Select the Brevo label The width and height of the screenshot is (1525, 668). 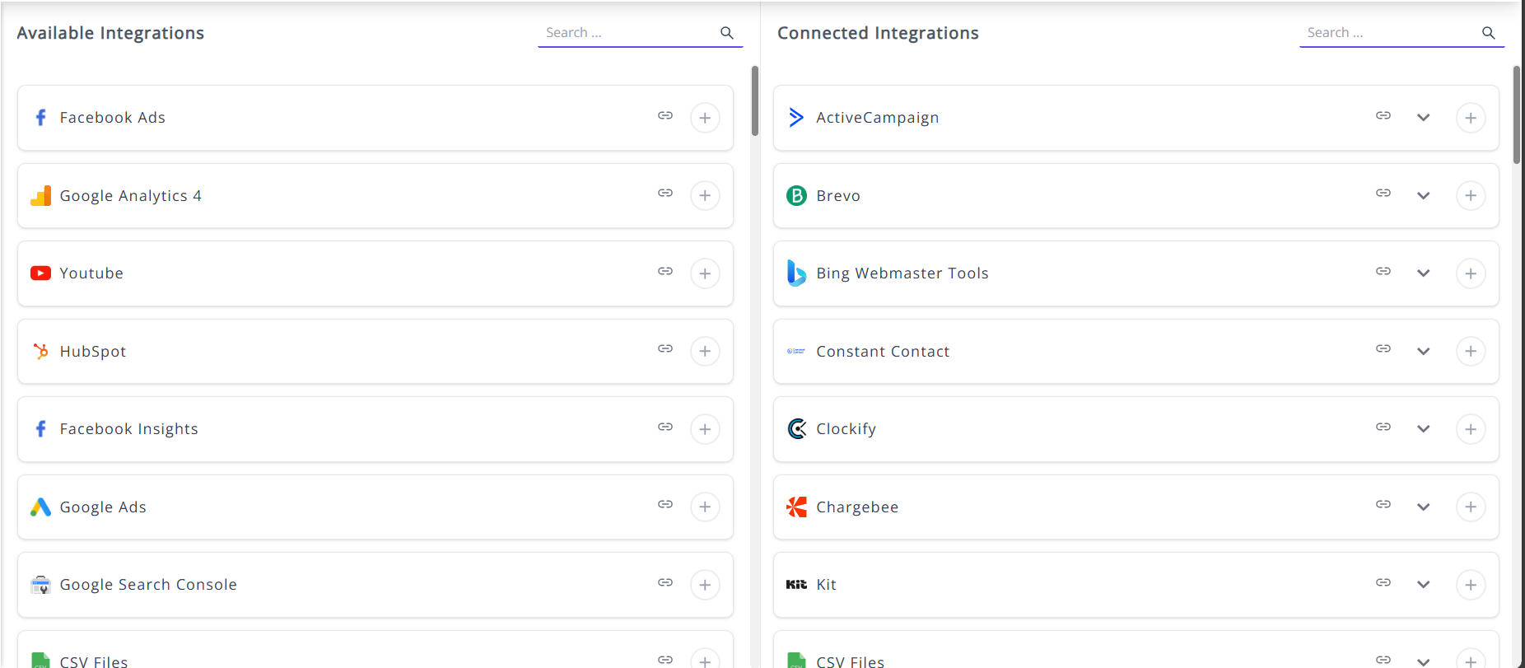(x=838, y=196)
